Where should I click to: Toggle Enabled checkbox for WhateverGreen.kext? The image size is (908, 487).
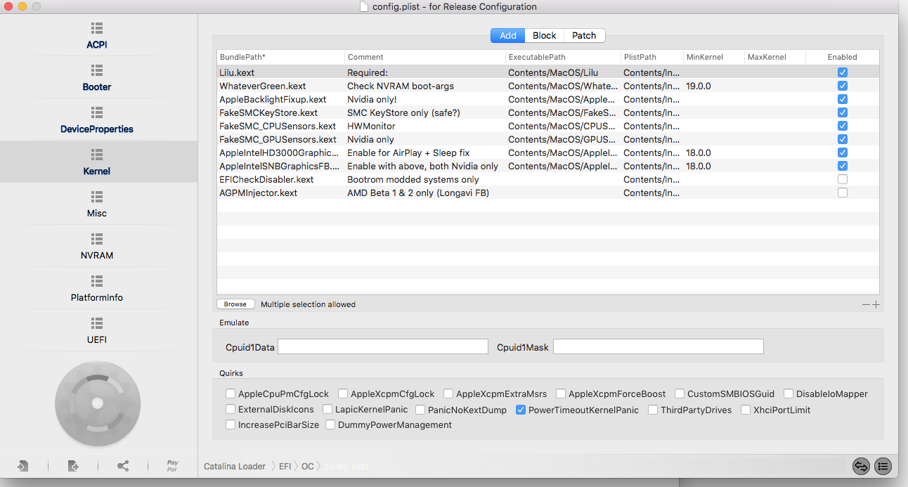pos(843,86)
